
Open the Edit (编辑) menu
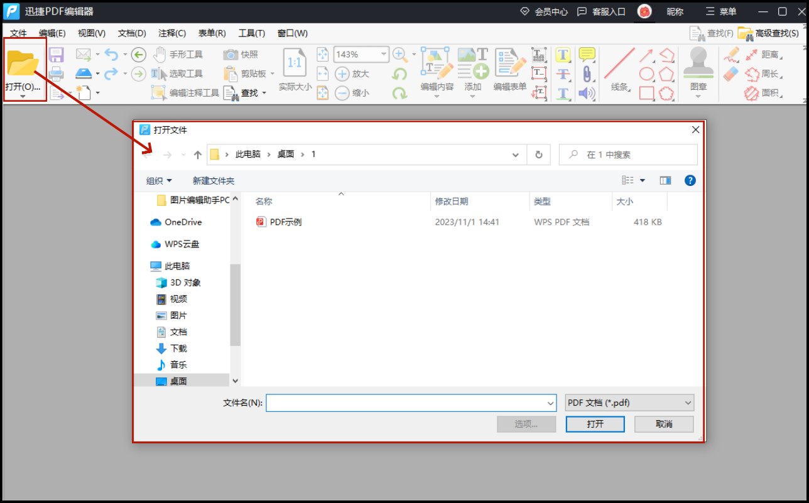[52, 33]
